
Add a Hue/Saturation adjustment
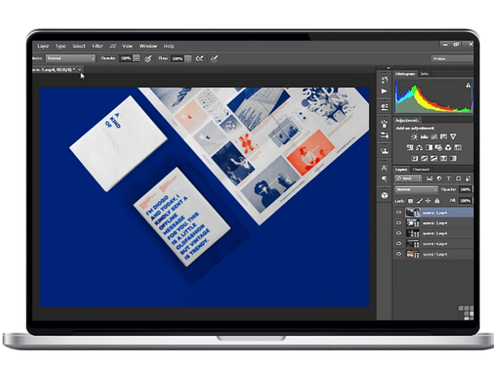[410, 147]
